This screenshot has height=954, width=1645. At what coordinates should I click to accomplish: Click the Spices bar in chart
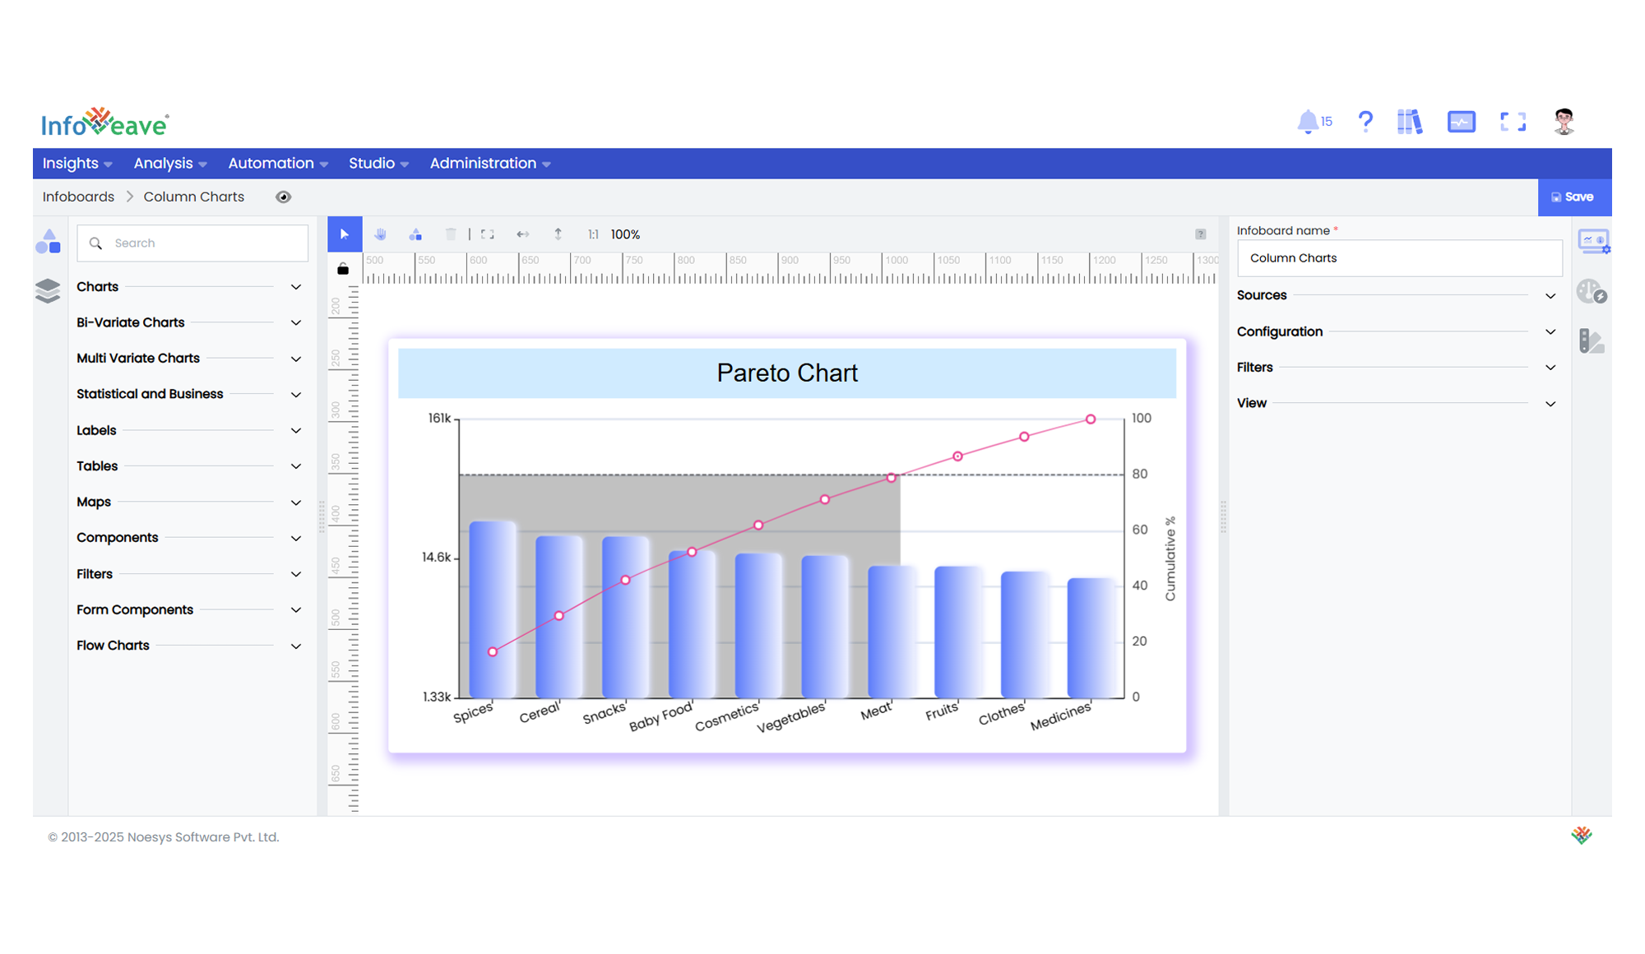click(493, 609)
